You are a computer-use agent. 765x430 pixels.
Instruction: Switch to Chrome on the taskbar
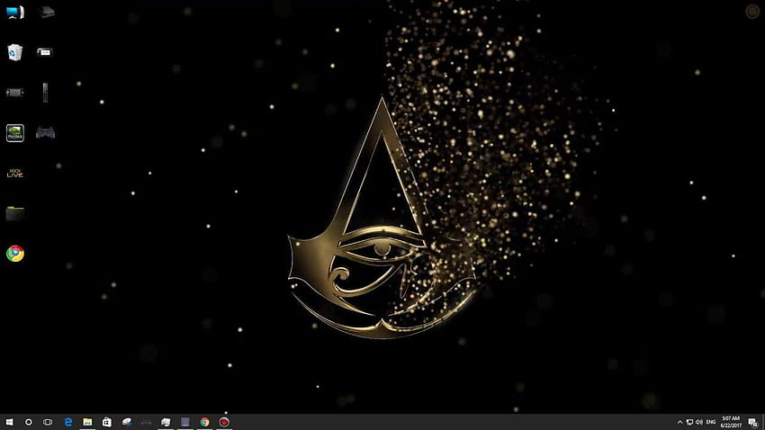point(204,422)
